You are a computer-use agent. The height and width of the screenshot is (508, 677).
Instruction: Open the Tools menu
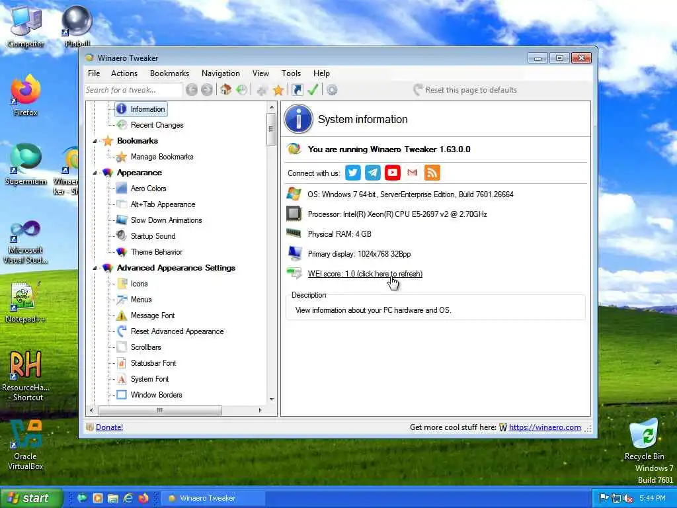pos(291,73)
